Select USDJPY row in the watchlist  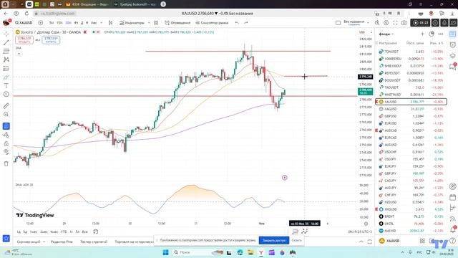[x=411, y=159]
